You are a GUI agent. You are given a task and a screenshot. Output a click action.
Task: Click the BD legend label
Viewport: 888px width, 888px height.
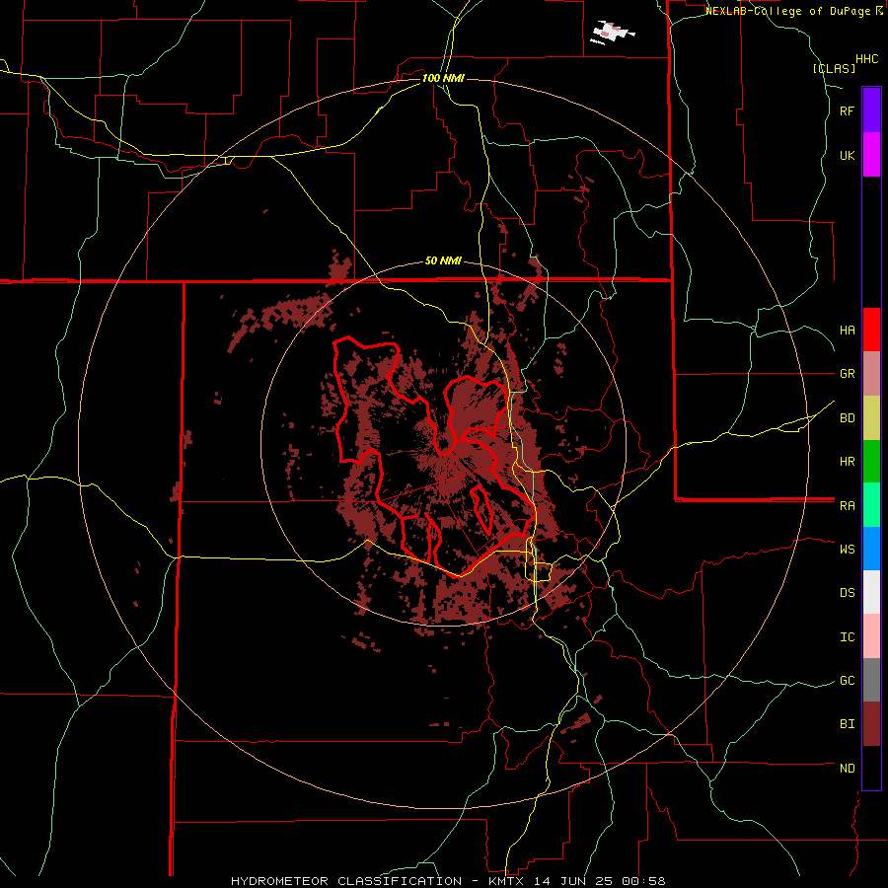click(847, 418)
